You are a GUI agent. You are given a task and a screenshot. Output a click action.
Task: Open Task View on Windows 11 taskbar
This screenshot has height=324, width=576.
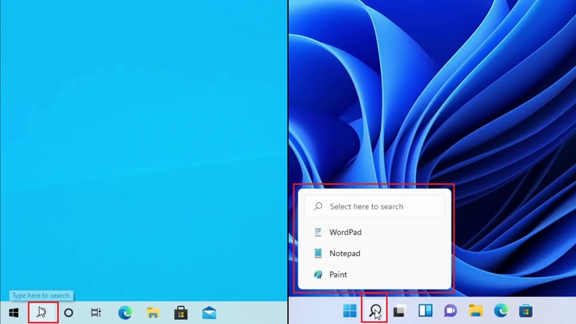tap(400, 310)
